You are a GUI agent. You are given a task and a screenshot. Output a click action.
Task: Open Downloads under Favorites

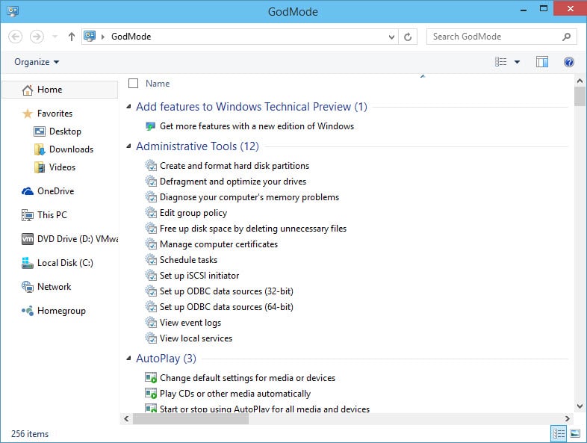coord(71,149)
